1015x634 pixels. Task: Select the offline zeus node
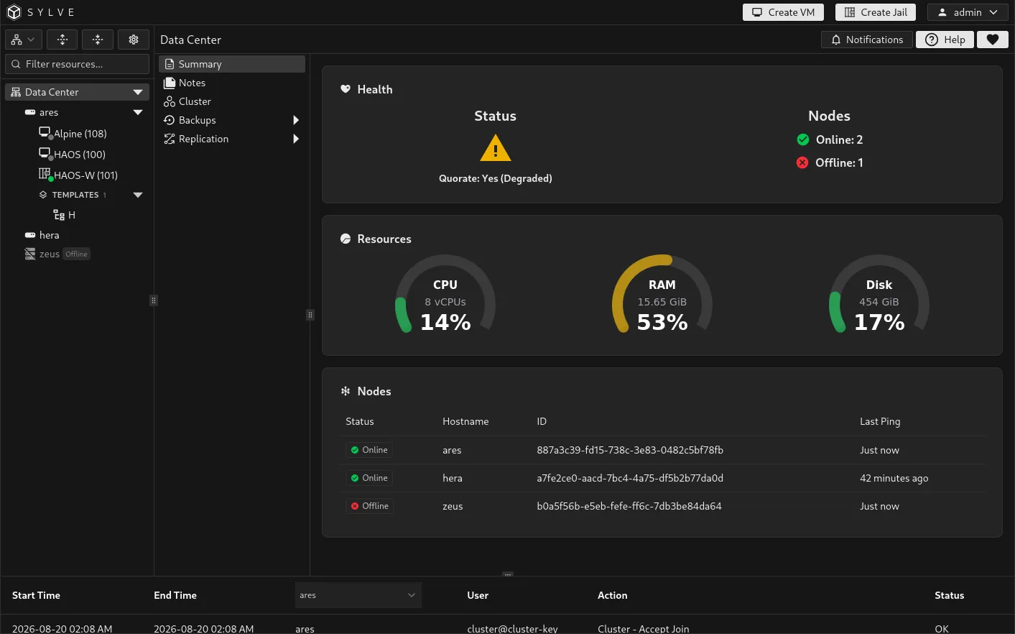coord(42,254)
